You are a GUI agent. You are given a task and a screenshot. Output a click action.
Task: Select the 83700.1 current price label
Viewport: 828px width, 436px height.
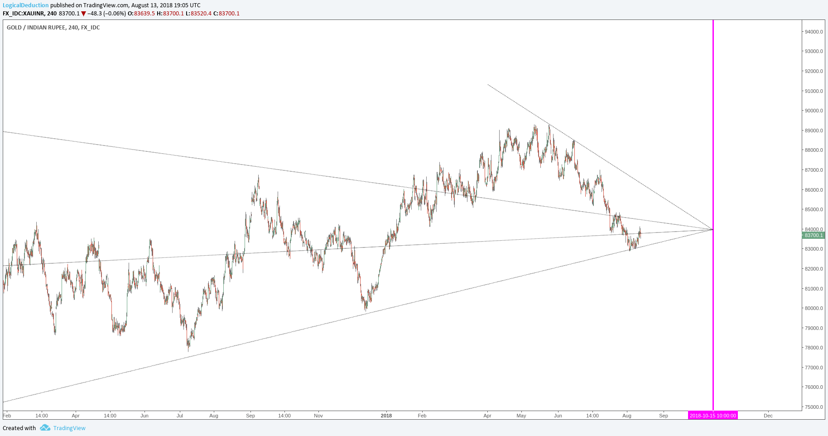pyautogui.click(x=814, y=236)
